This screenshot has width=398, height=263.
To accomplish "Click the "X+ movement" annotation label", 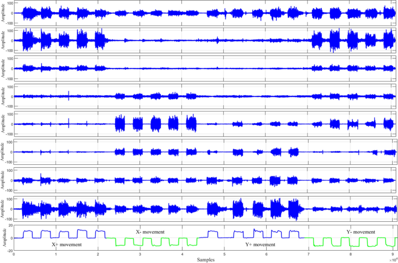I will (67, 245).
